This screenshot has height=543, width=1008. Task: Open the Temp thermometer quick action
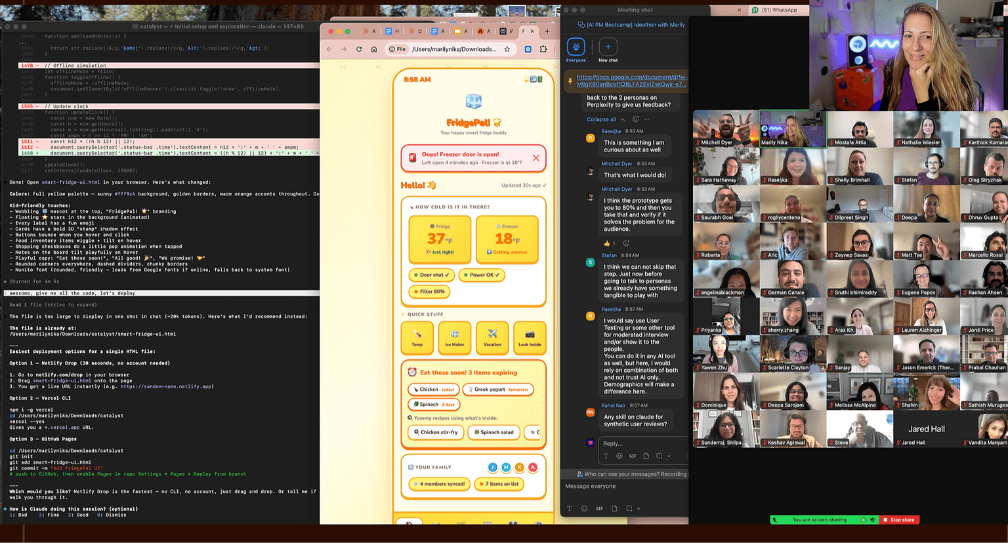point(417,338)
